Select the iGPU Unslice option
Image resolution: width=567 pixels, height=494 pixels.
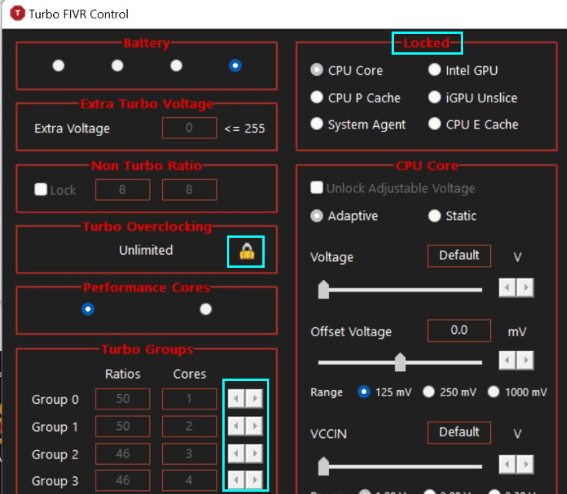(435, 97)
